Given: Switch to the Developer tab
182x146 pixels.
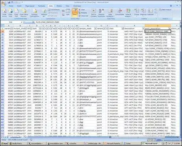Looking at the screenshot, I should [x=77, y=6].
